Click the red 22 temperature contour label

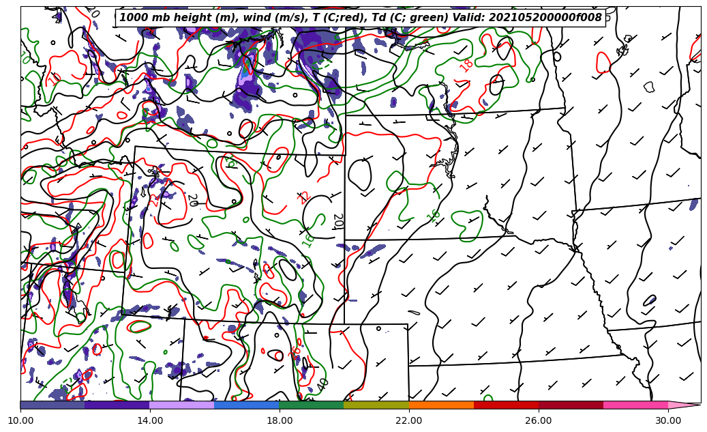tap(304, 198)
